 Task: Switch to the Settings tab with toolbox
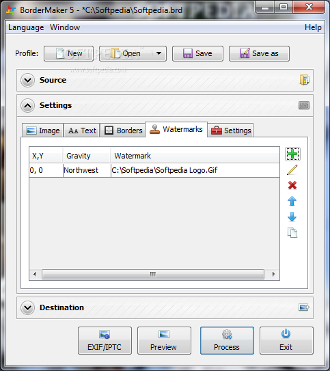(230, 130)
